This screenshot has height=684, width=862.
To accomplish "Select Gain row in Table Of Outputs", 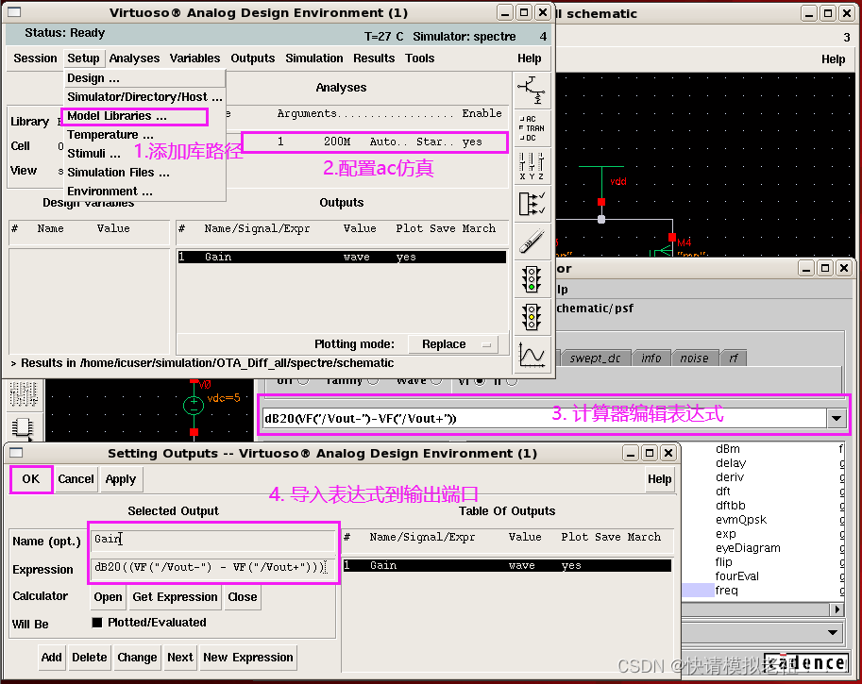I will point(507,565).
